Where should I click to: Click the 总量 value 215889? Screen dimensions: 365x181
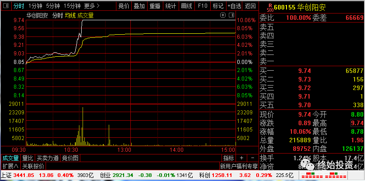click(x=300, y=140)
